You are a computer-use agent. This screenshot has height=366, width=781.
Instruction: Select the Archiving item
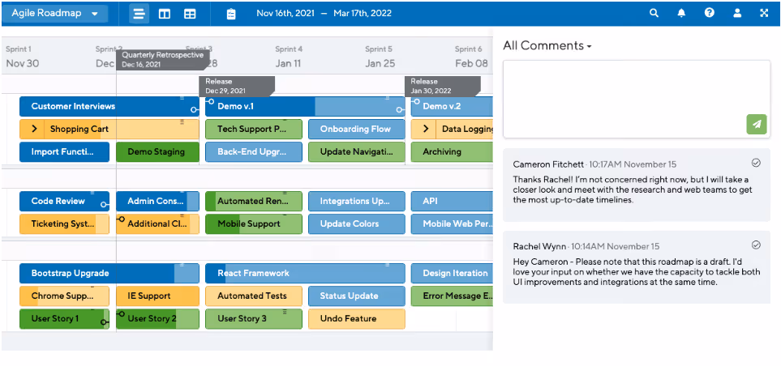452,151
